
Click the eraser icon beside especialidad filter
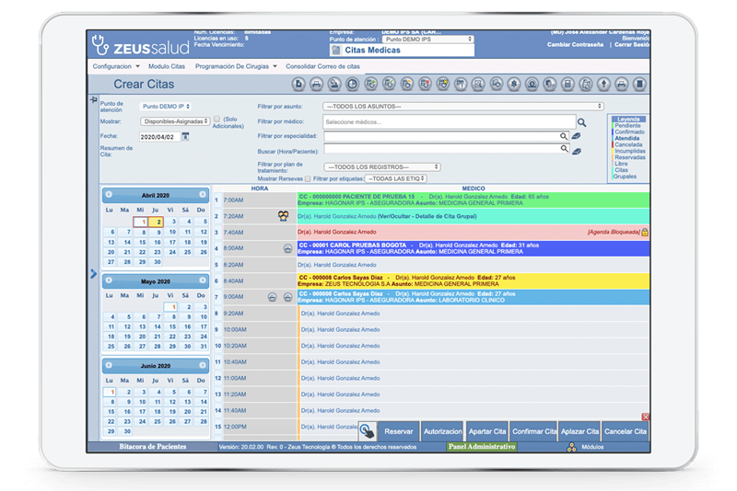577,136
